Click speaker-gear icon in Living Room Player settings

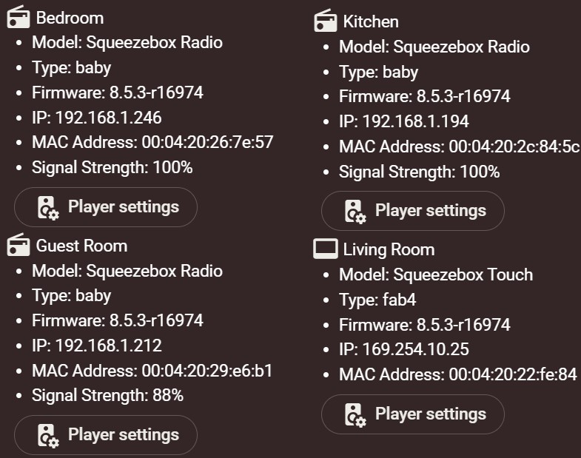[355, 414]
